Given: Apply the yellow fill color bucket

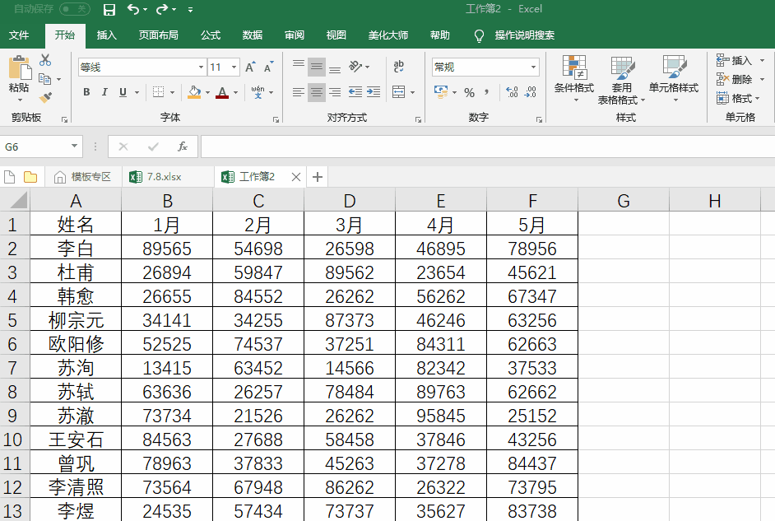Looking at the screenshot, I should [194, 92].
